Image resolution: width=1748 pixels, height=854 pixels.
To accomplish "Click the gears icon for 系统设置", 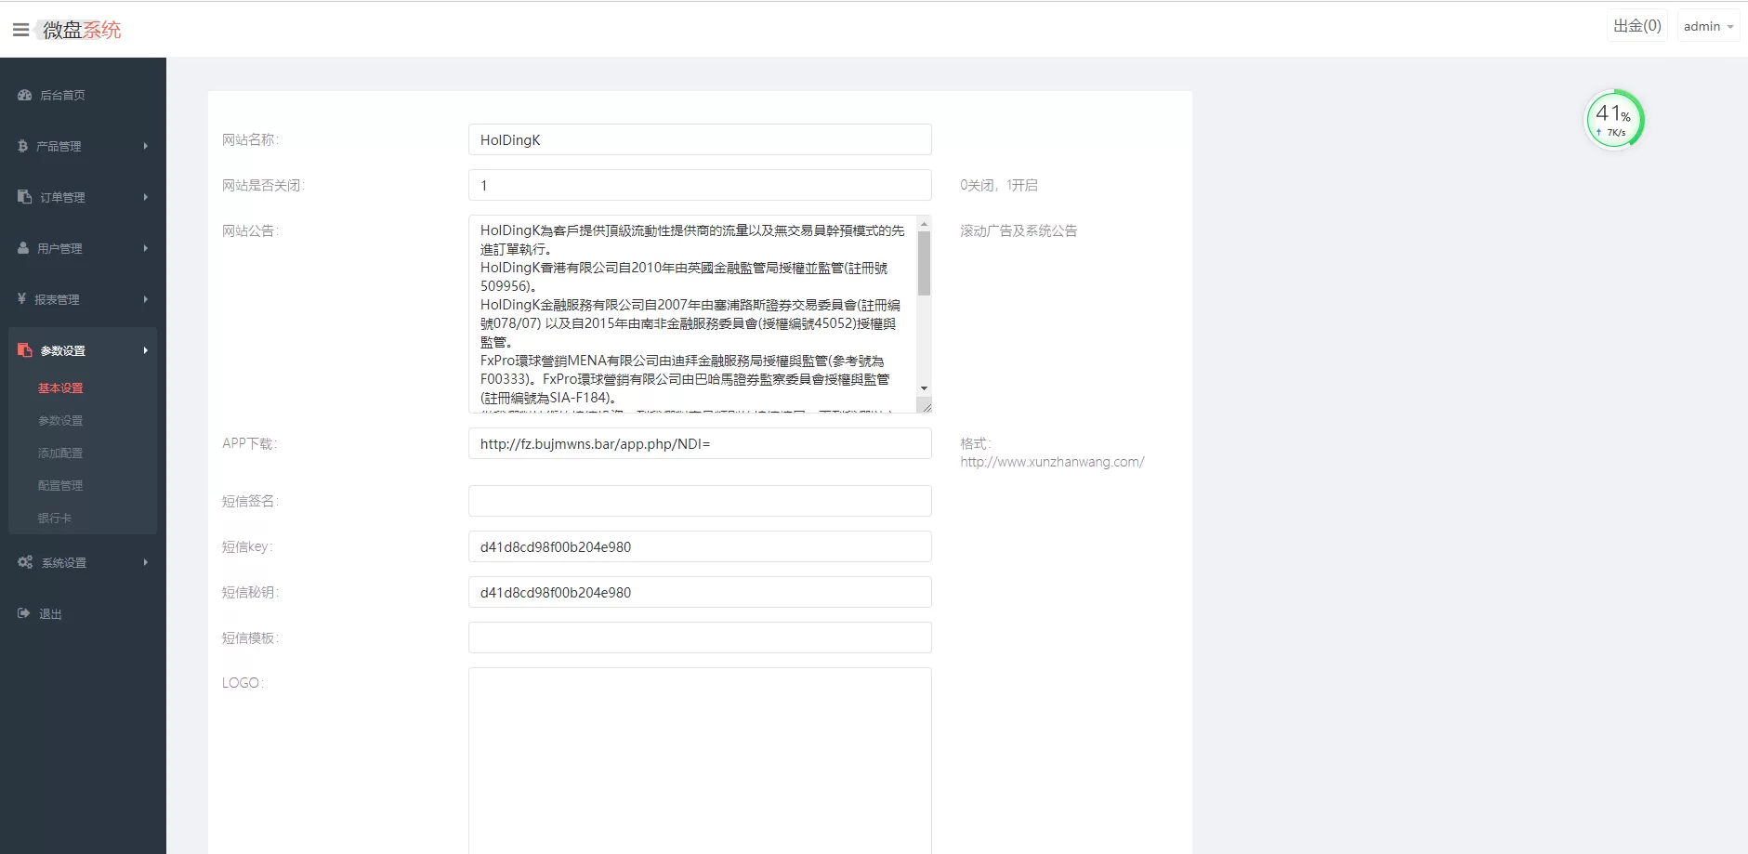I will 25,562.
